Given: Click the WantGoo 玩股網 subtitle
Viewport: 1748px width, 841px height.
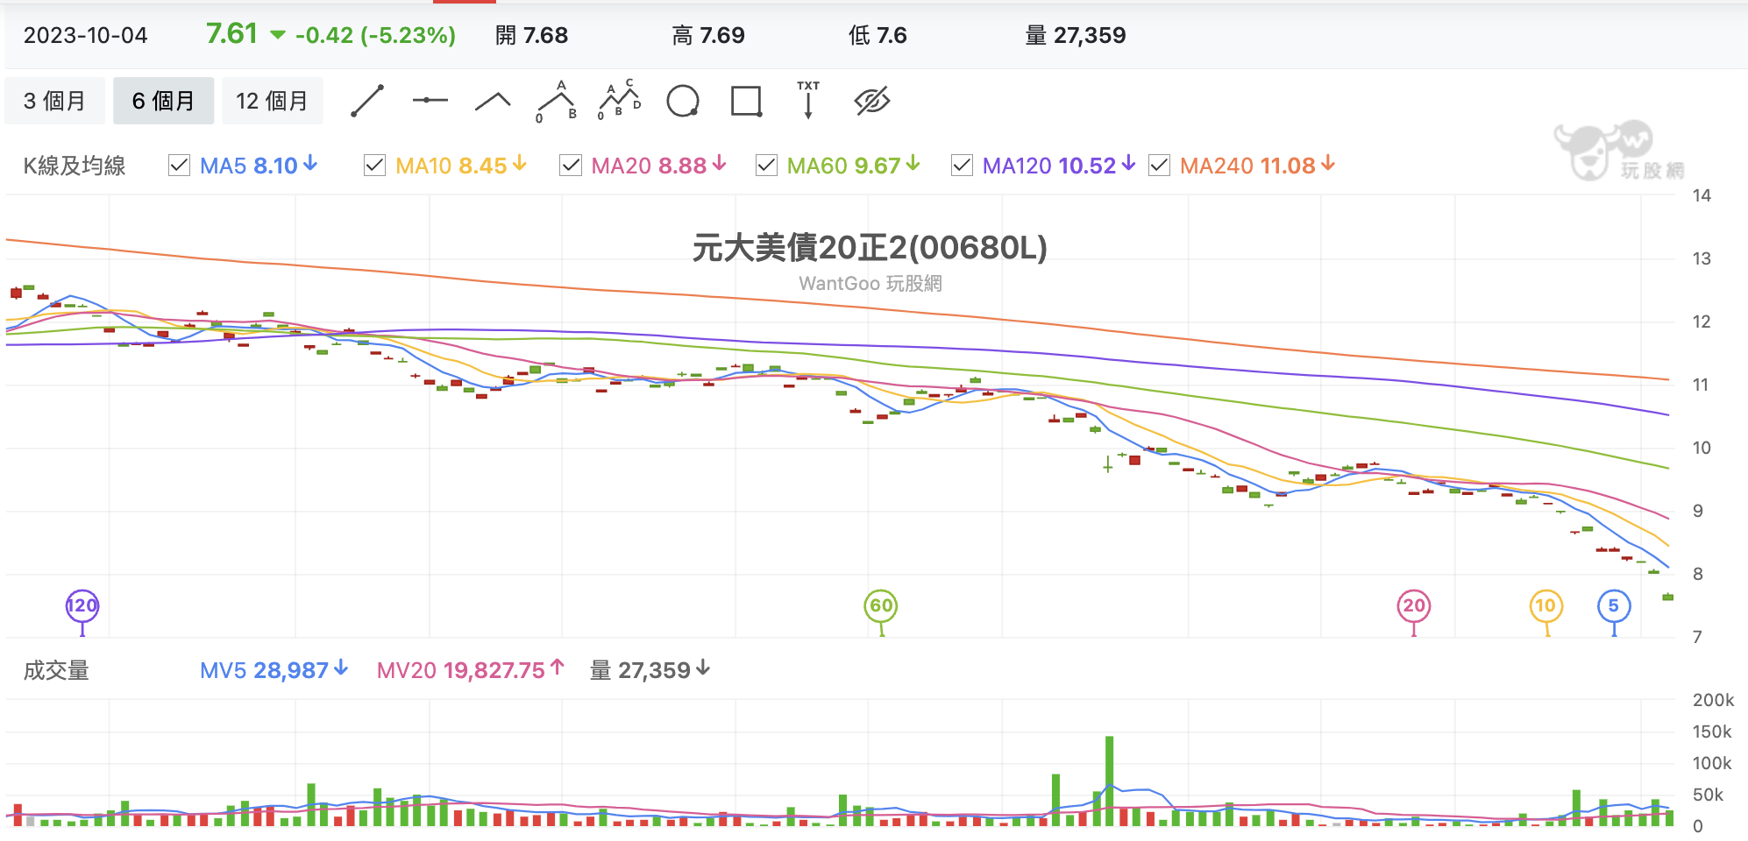Looking at the screenshot, I should [x=870, y=284].
